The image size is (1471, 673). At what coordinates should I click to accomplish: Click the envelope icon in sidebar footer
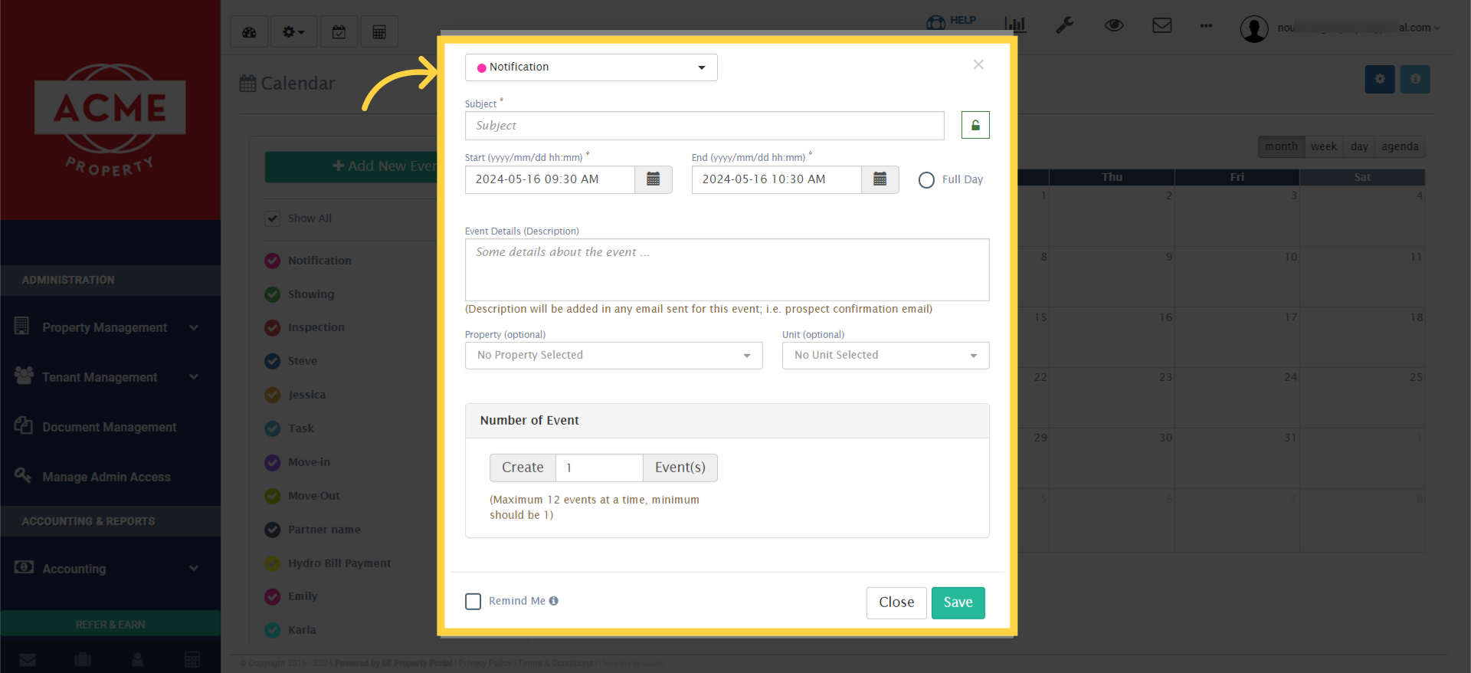click(28, 659)
